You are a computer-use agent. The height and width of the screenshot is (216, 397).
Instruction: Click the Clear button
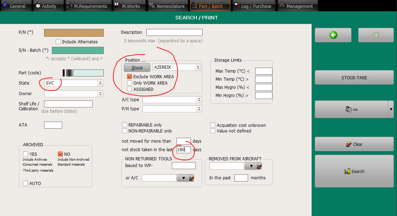(x=354, y=144)
